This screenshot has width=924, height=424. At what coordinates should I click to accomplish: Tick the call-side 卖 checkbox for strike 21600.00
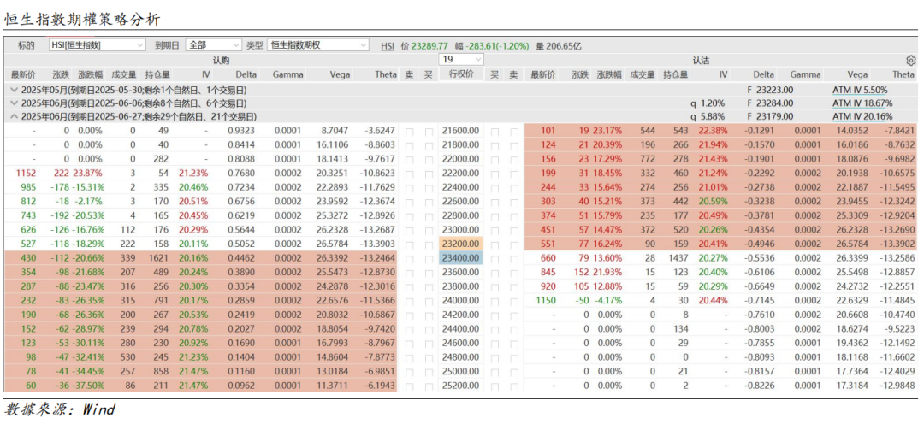410,131
